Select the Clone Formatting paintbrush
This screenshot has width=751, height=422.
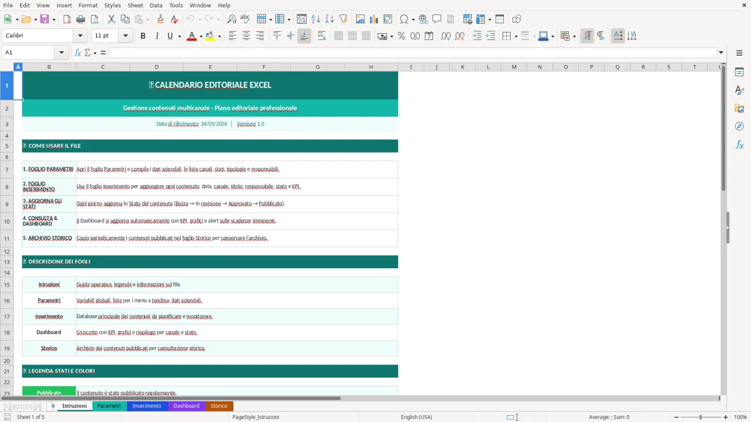tap(161, 19)
